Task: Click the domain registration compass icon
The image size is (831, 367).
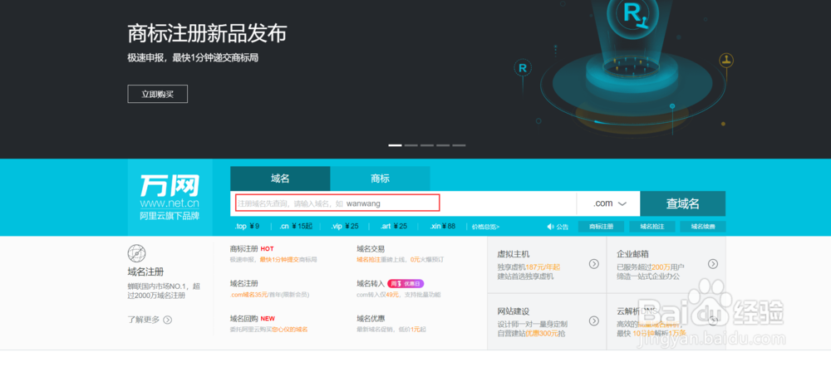Action: click(136, 254)
